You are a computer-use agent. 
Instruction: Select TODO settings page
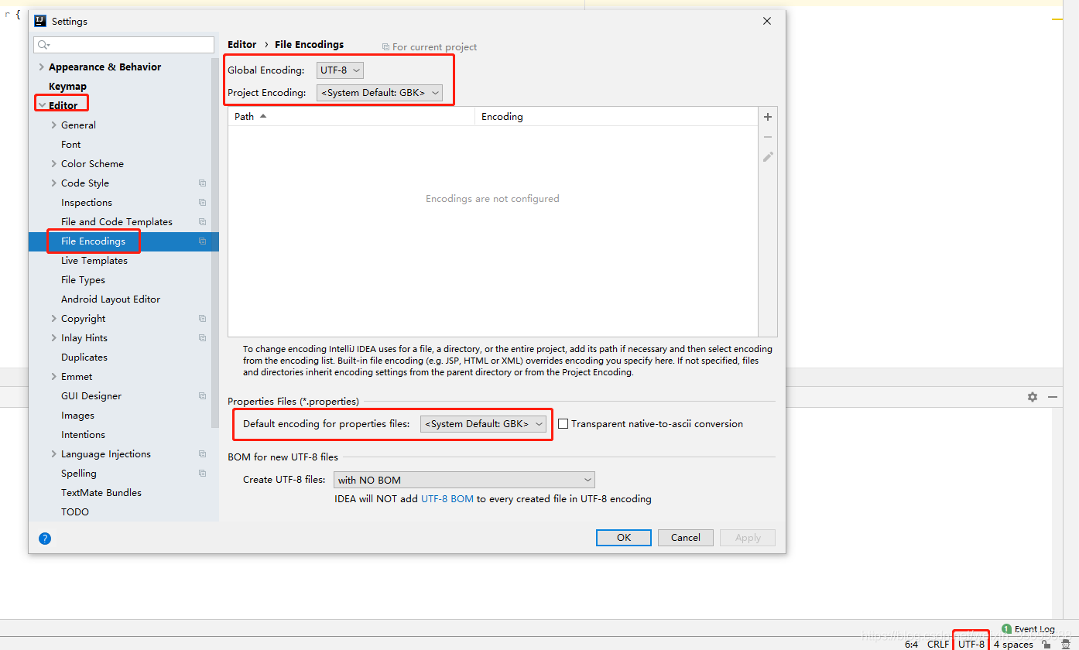click(x=75, y=512)
